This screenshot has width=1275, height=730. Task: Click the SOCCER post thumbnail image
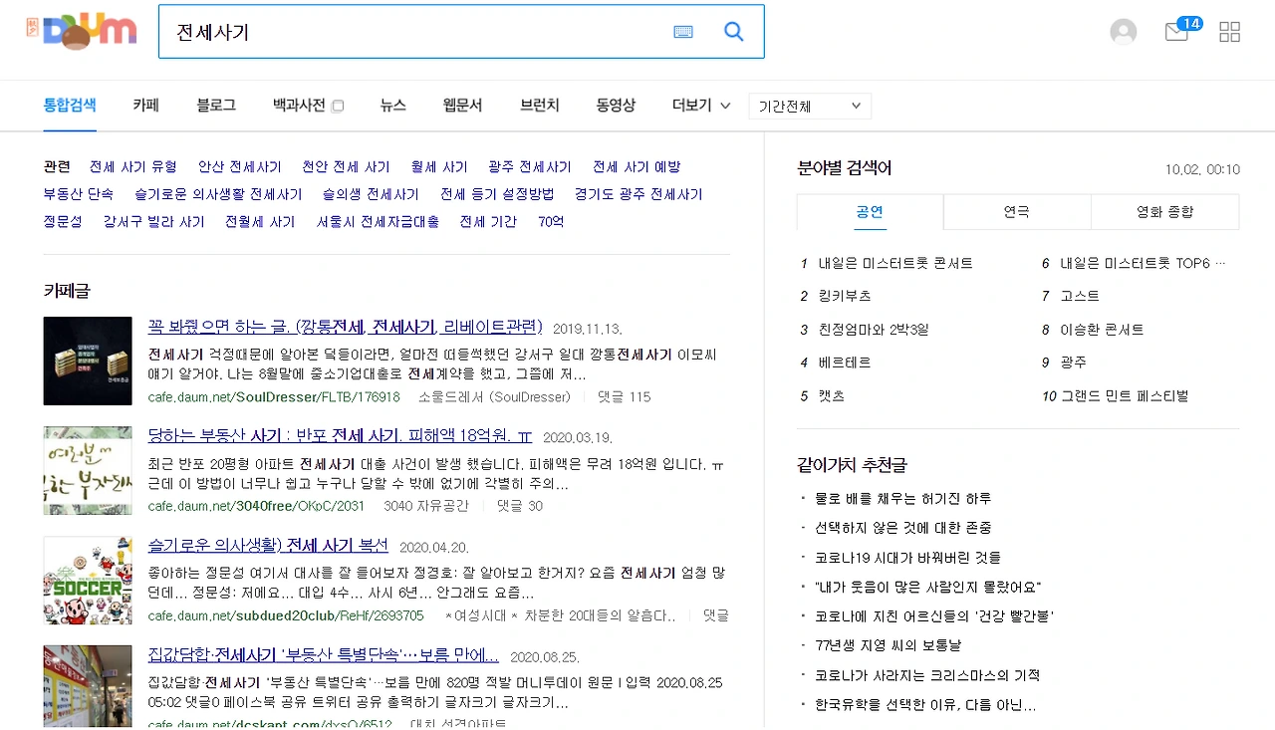click(x=88, y=581)
